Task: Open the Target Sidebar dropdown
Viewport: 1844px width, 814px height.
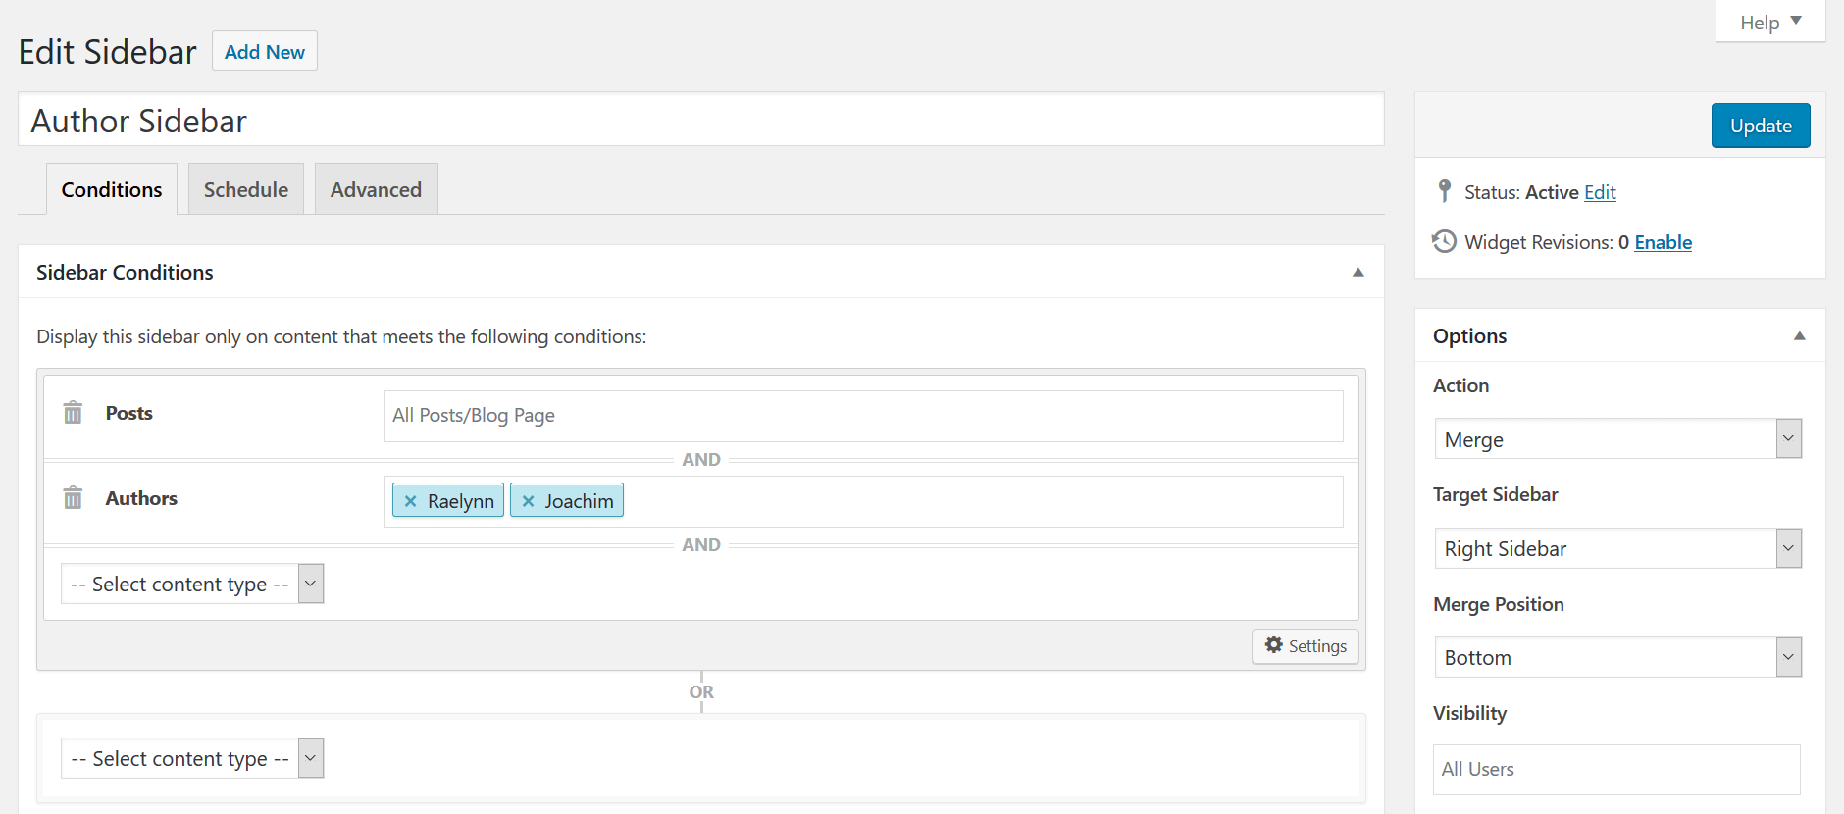Action: 1616,549
